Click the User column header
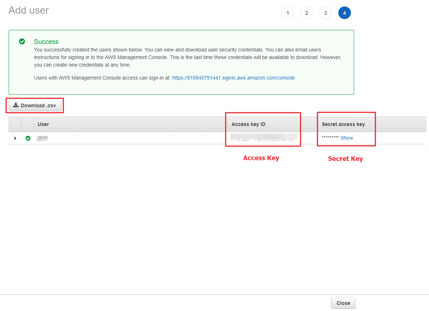The image size is (429, 311). 43,124
